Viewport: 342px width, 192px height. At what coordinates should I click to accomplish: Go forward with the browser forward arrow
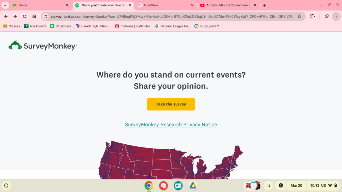pos(15,17)
